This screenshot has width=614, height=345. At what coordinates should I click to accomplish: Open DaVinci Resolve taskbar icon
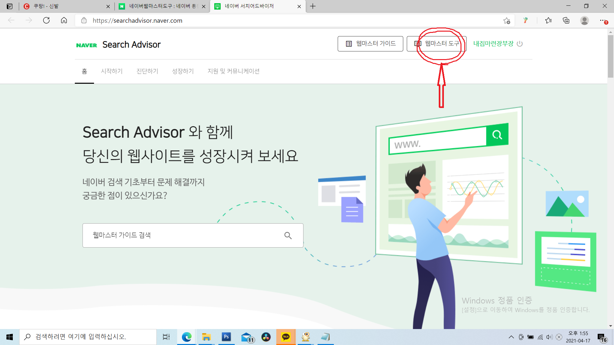click(x=266, y=337)
